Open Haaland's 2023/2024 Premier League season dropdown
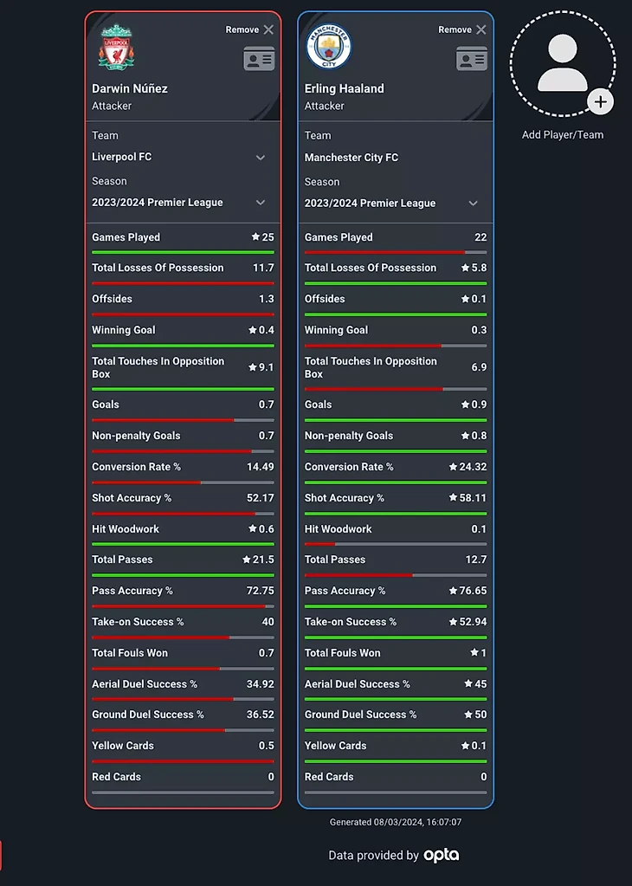This screenshot has width=632, height=886. point(474,204)
